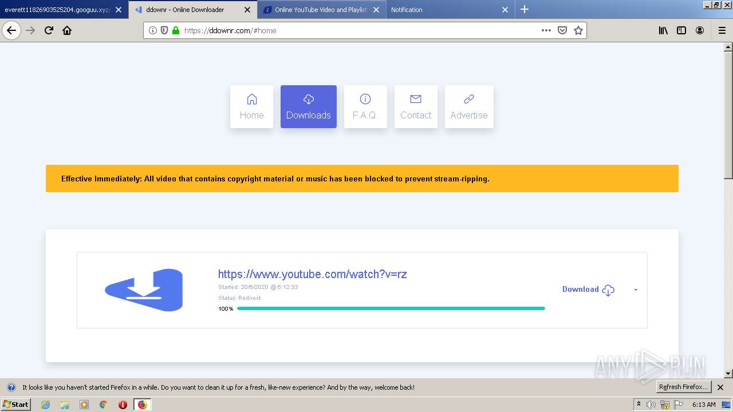The height and width of the screenshot is (412, 733).
Task: Click the network status tray icon
Action: point(665,405)
